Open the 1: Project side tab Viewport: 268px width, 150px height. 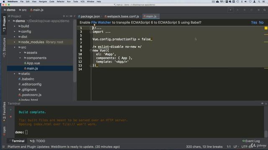(4, 24)
